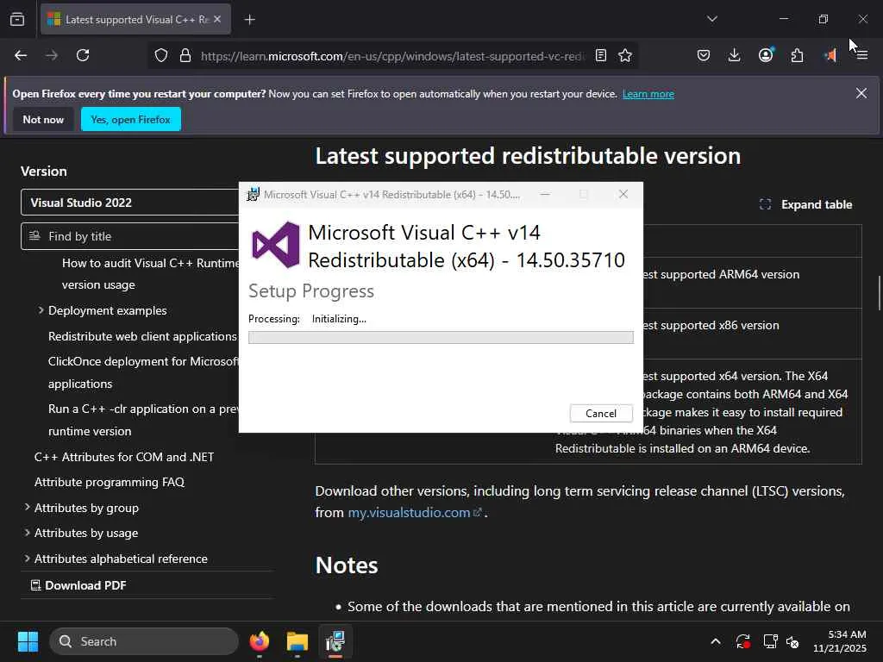Click Latest supported redistributable version heading
This screenshot has height=662, width=883.
point(528,156)
